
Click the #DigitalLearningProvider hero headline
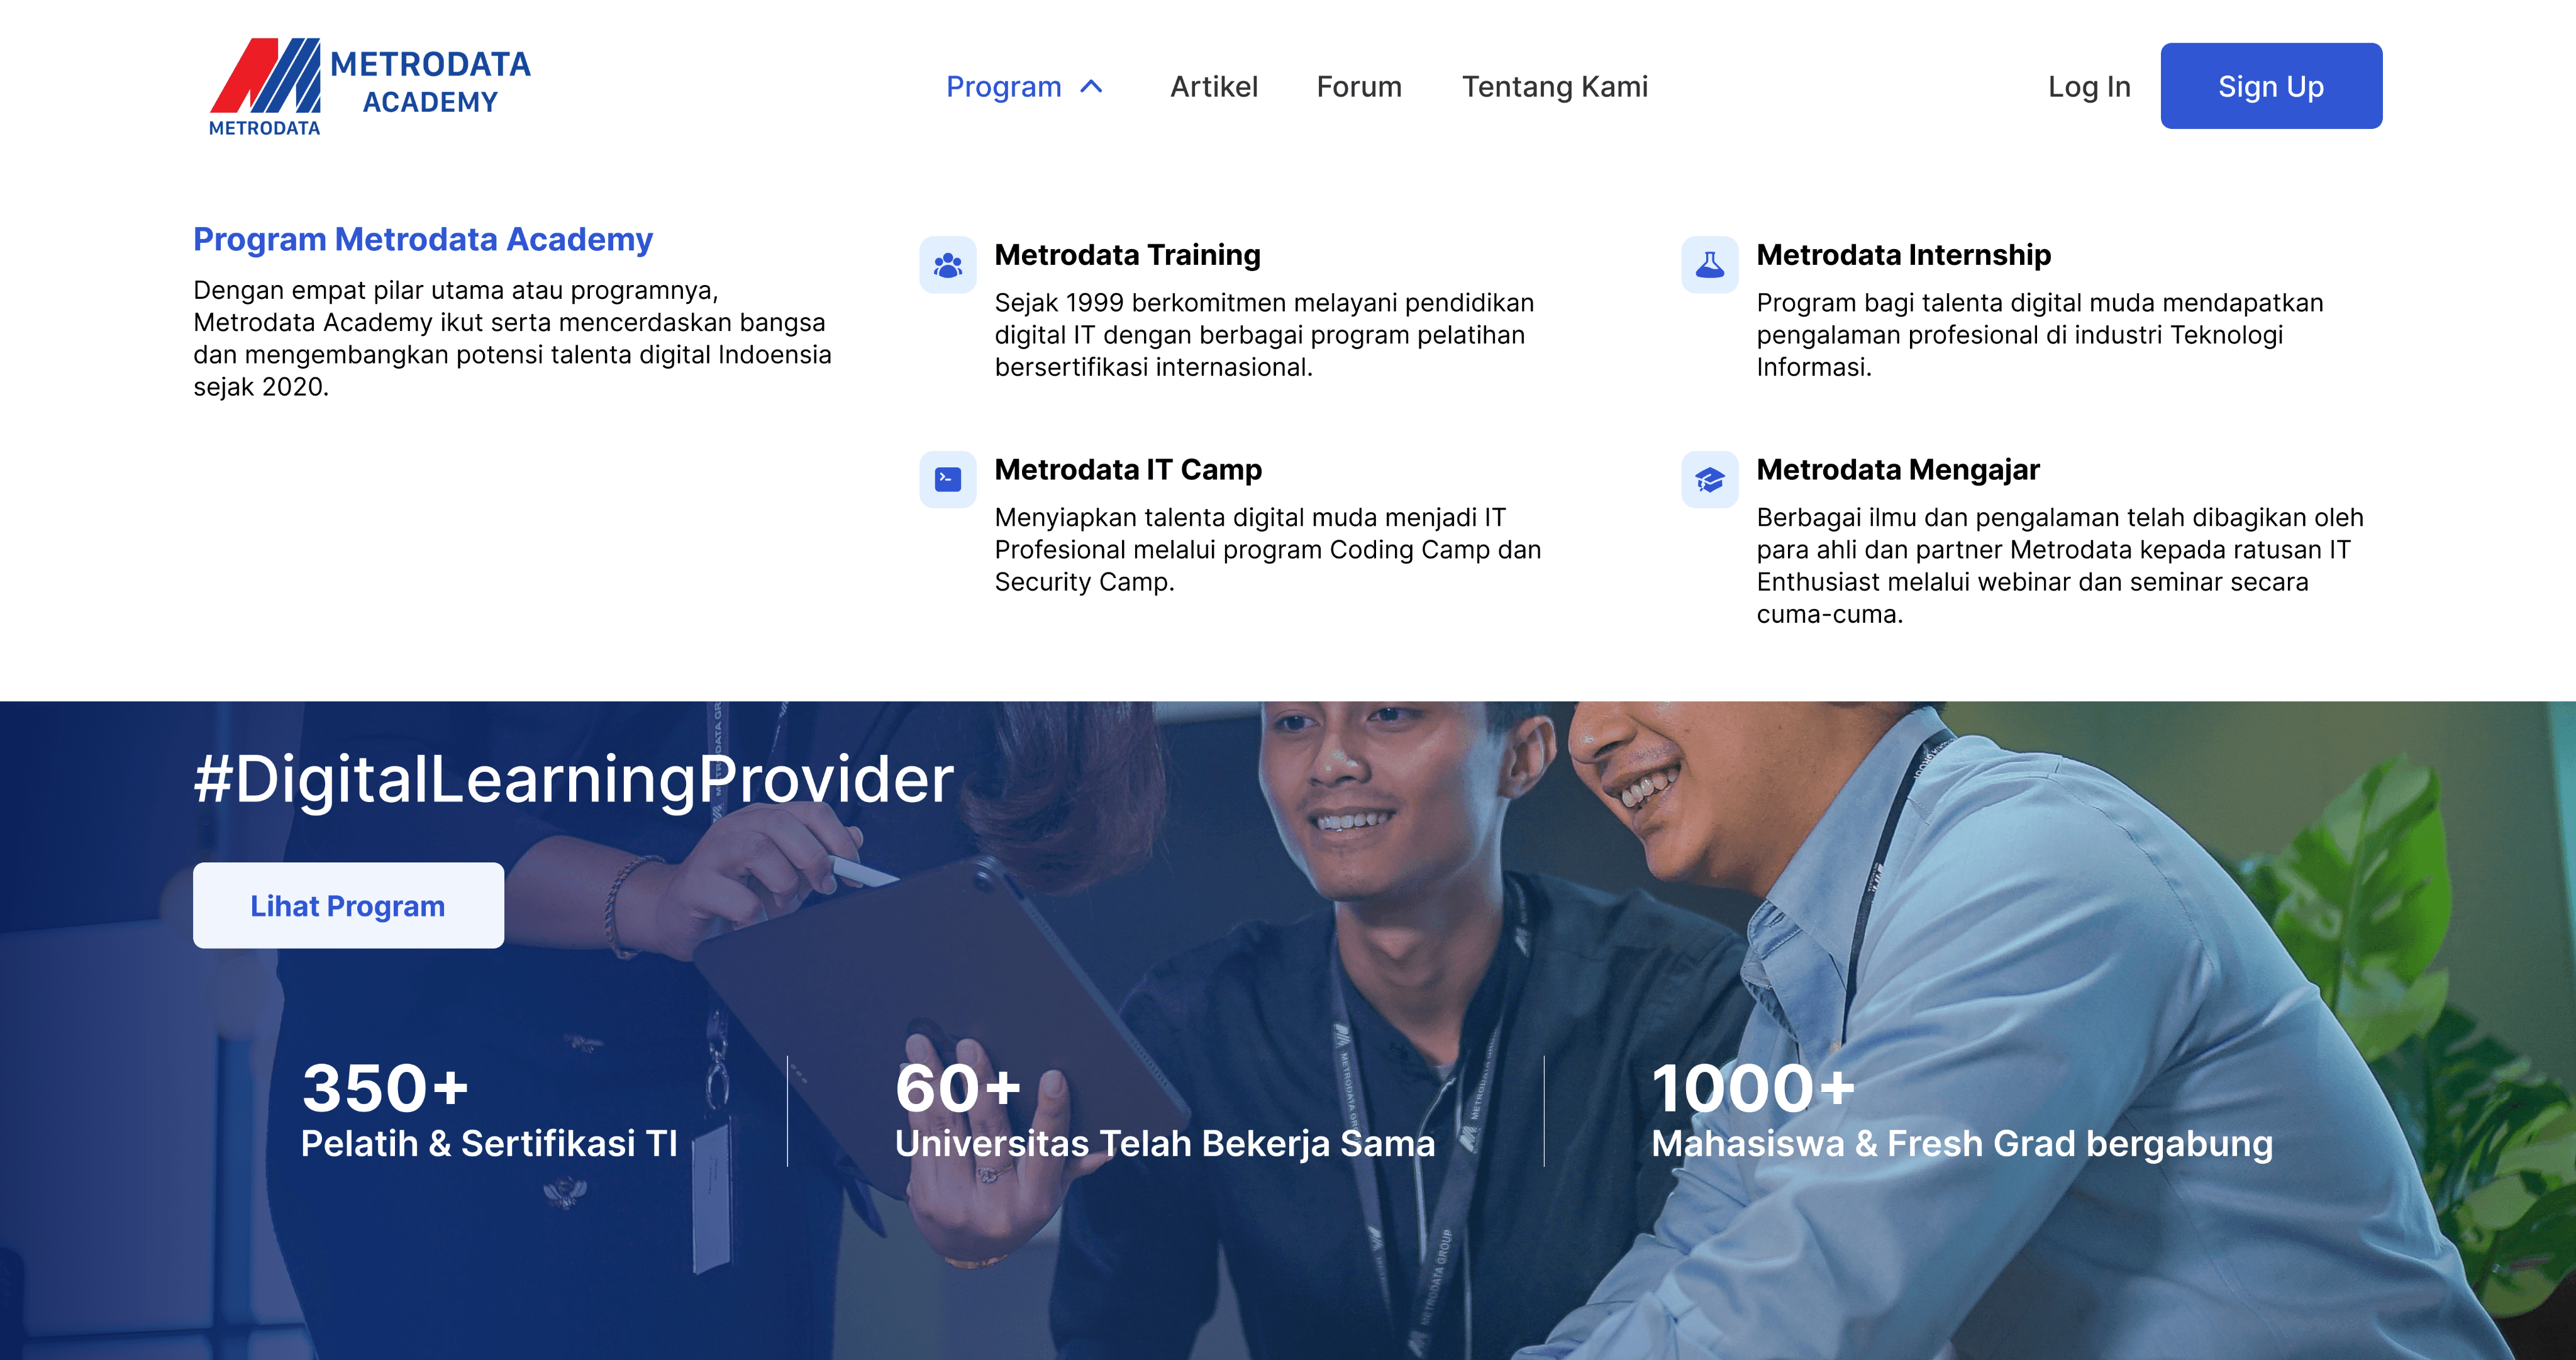click(573, 779)
